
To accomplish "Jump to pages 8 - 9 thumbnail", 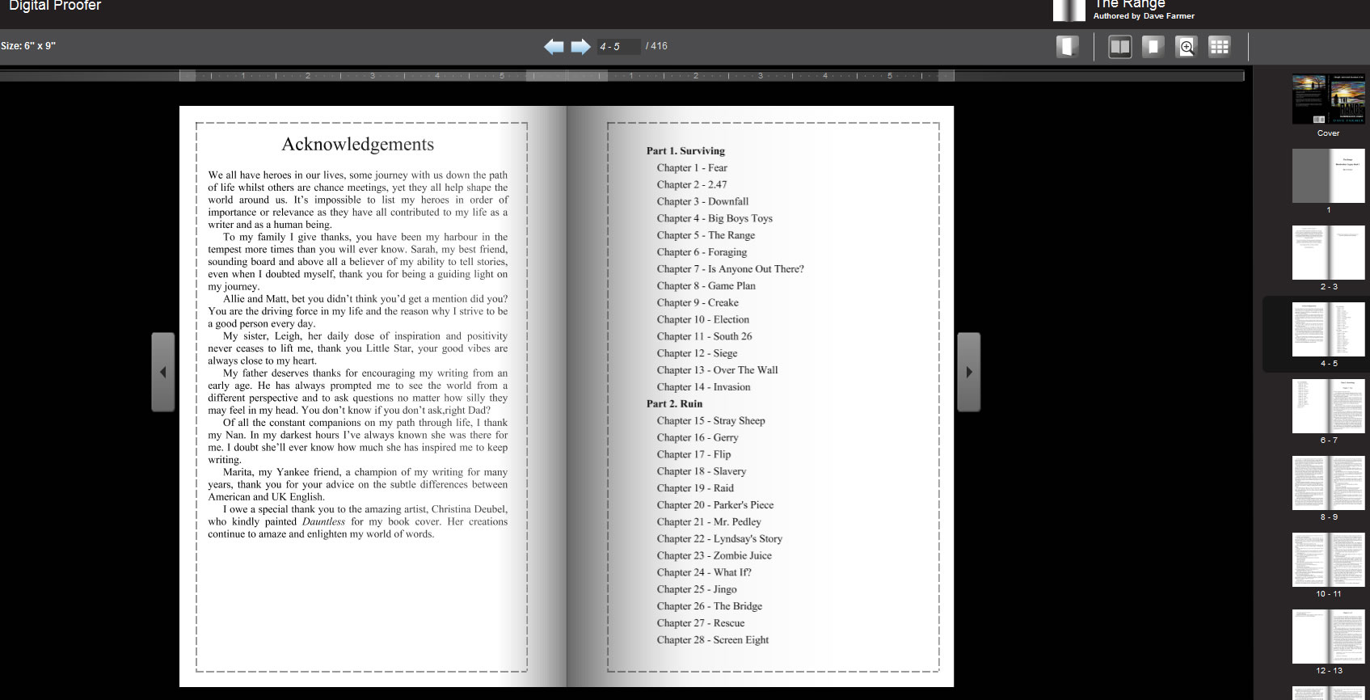I will click(1328, 483).
